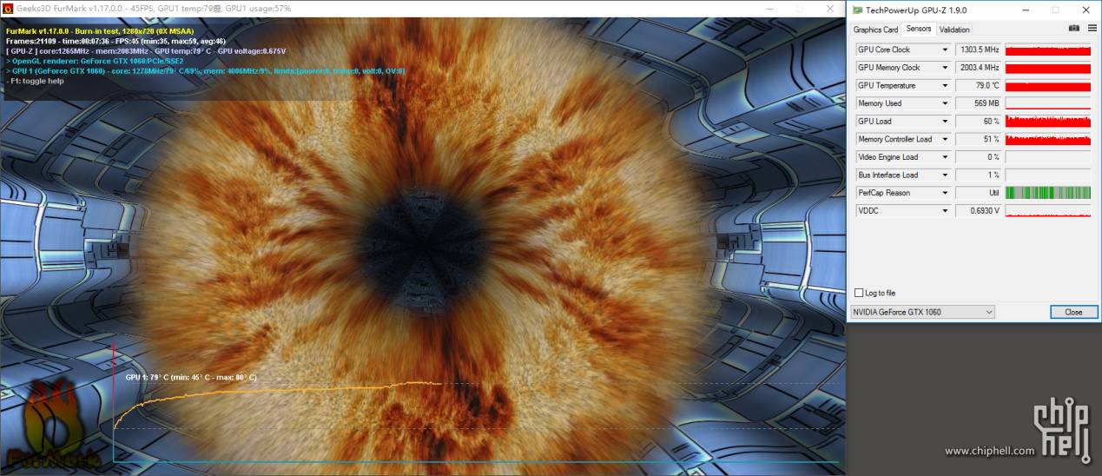
Task: Click the 0.6930 V VDDC value
Action: [979, 210]
